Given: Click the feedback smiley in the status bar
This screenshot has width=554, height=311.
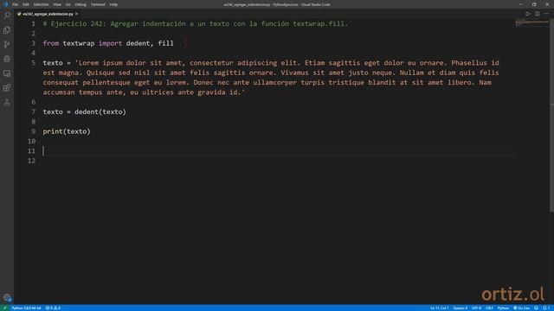Looking at the screenshot, I should pos(536,308).
